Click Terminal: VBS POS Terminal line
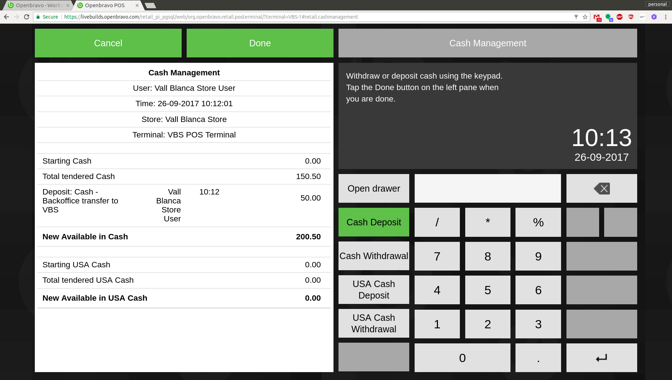Image resolution: width=672 pixels, height=380 pixels. coord(184,135)
